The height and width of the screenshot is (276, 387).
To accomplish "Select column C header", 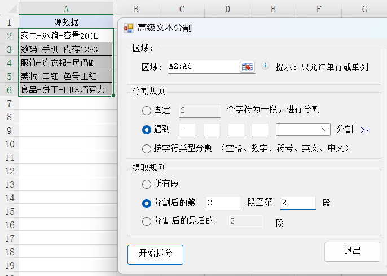I will click(x=182, y=9).
